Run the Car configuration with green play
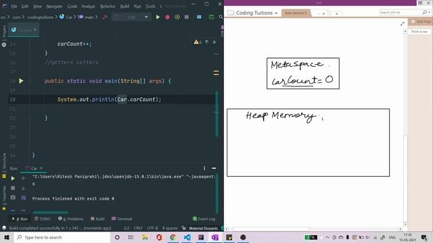Screen dimensions: 433x243 coord(158,17)
